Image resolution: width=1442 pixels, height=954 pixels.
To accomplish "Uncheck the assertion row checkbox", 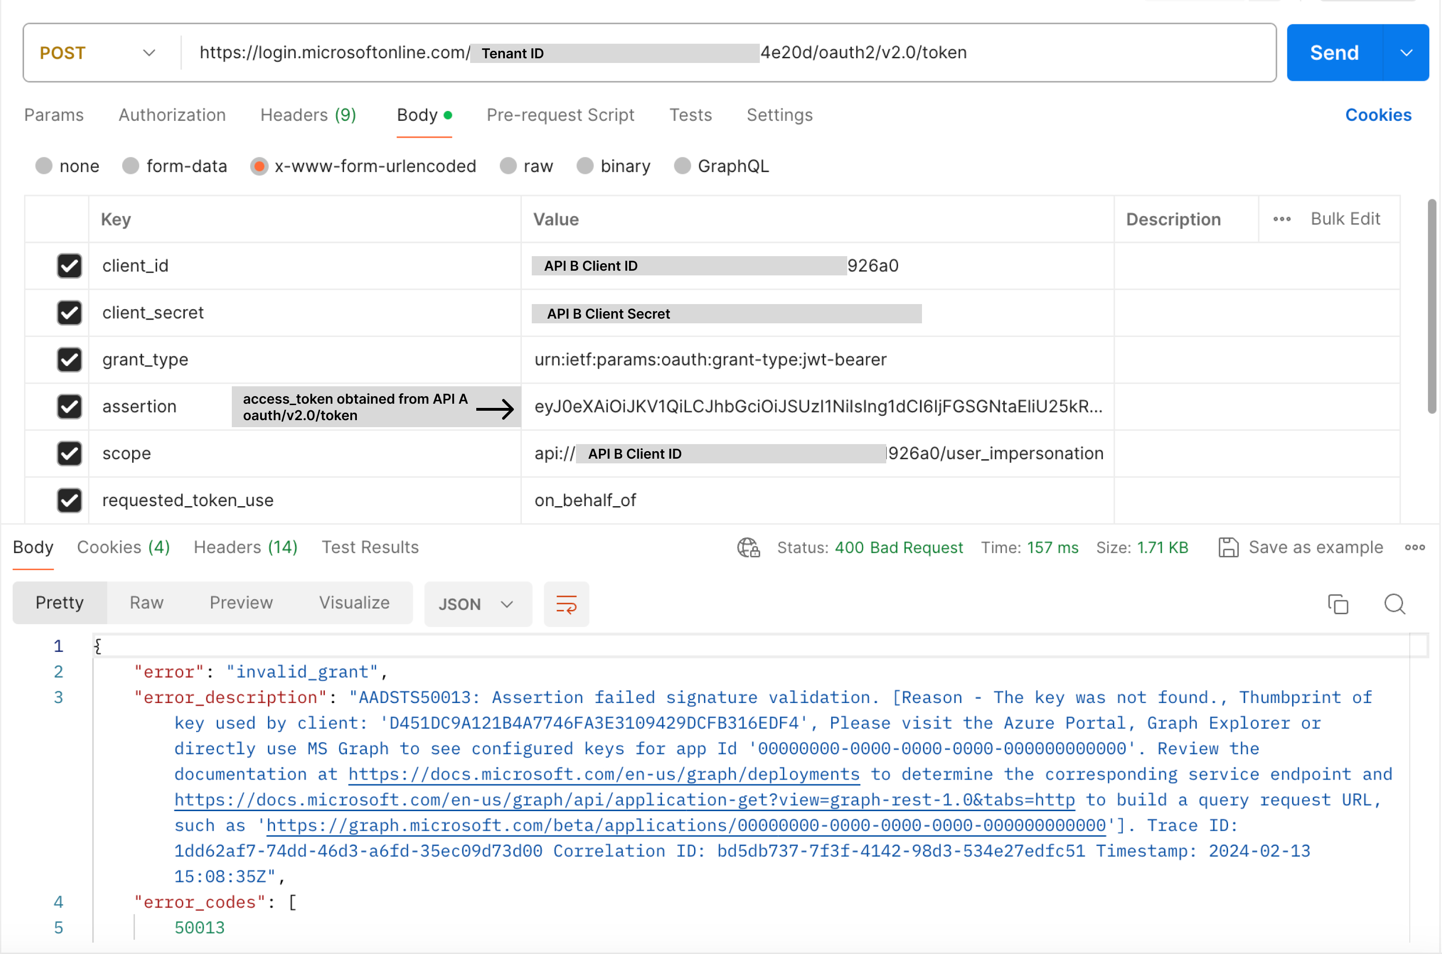I will (70, 407).
